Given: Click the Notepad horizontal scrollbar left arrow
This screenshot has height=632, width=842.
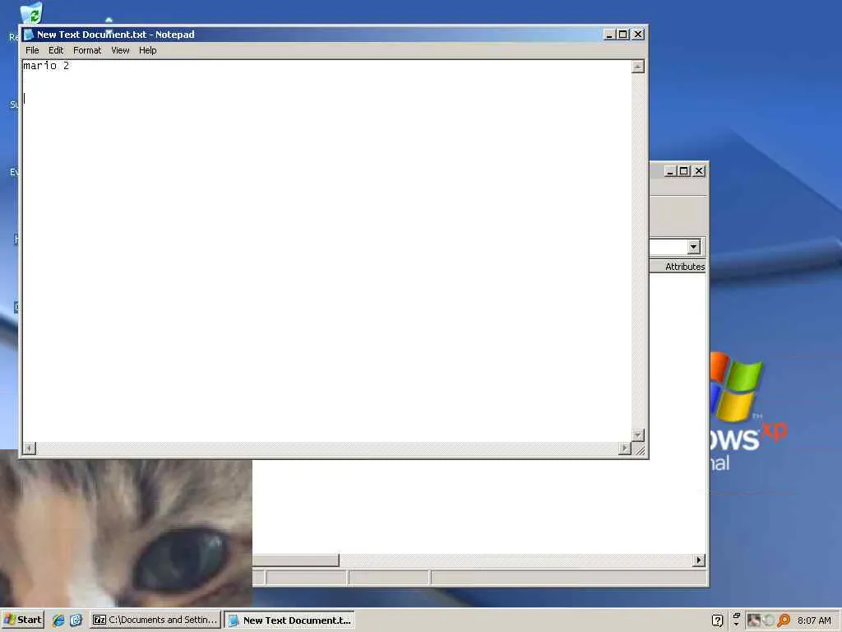Looking at the screenshot, I should (x=30, y=448).
